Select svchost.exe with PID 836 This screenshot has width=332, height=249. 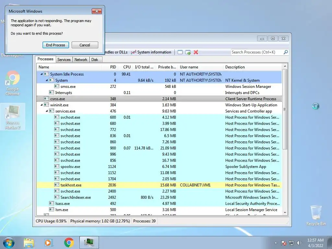pyautogui.click(x=159, y=136)
